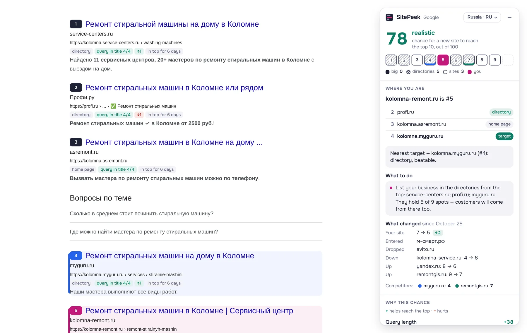Screen dimensions: 527x333
Task: Select blue-underlined position square 4 in SitePeek
Action: click(430, 60)
